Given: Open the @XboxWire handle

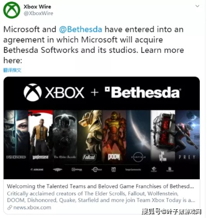Looking at the screenshot, I should tap(38, 13).
